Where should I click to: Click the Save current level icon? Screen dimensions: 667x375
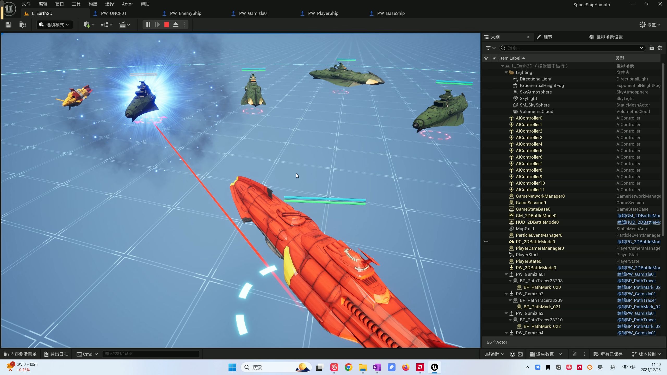[8, 25]
